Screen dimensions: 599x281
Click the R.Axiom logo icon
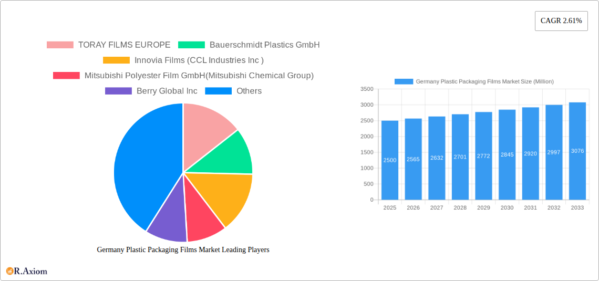9,271
